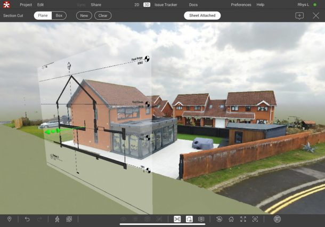The height and width of the screenshot is (227, 325).
Task: Open the Project menu
Action: [26, 4]
